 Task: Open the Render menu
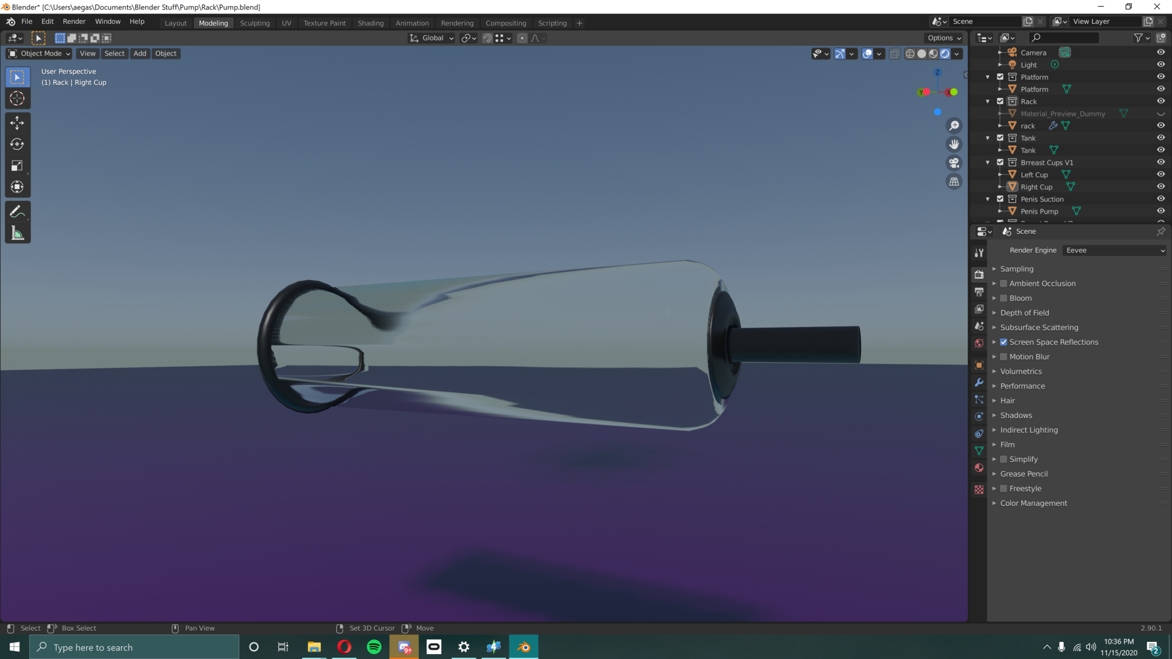click(74, 21)
